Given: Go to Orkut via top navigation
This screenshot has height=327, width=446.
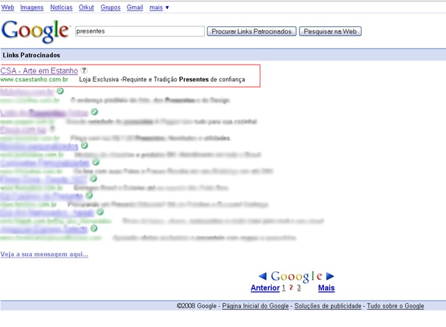Looking at the screenshot, I should pos(86,8).
